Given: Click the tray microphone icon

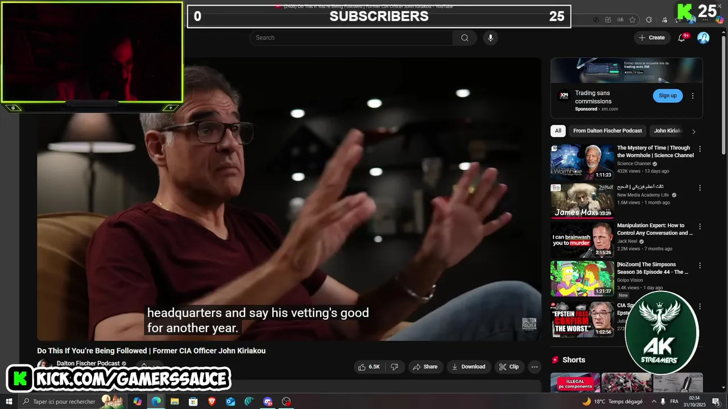Looking at the screenshot, I should pyautogui.click(x=663, y=402).
